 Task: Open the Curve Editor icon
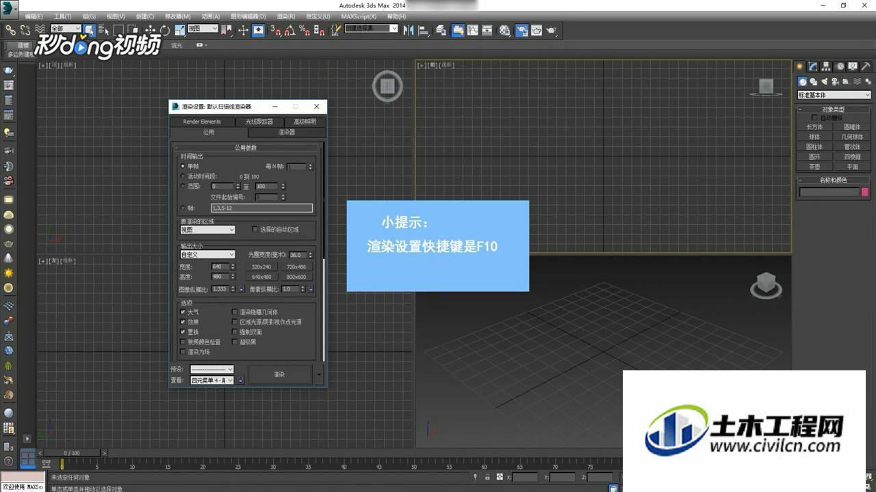[x=472, y=30]
